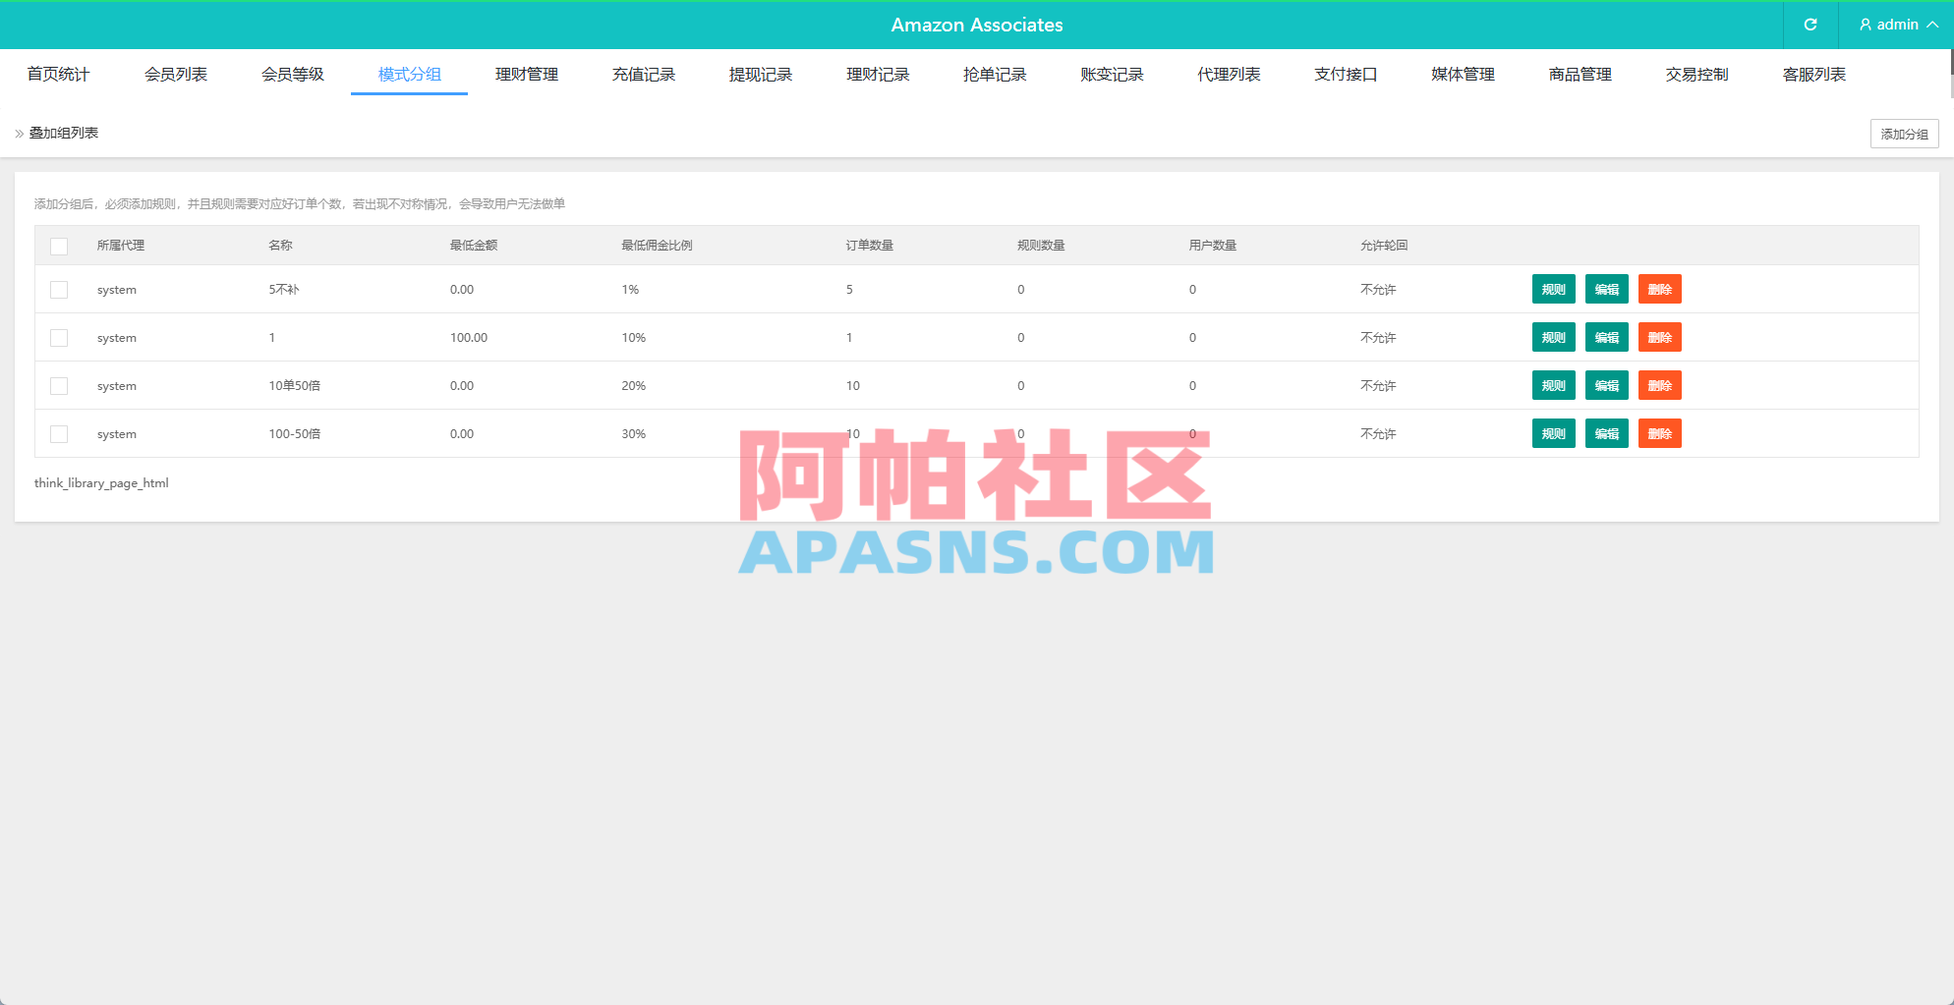This screenshot has width=1954, height=1005.
Task: Edit the 100.00 amount row
Action: 1606,338
